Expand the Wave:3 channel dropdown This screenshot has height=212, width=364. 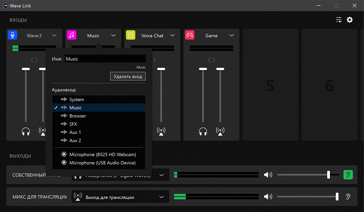54,35
